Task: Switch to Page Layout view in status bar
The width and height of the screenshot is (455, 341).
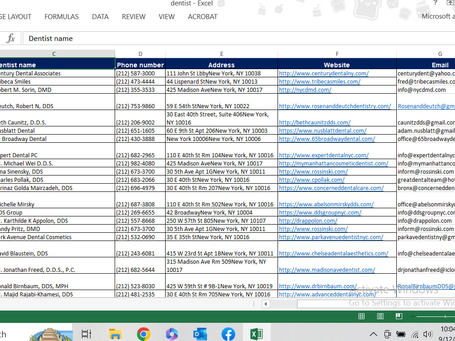Action: click(380, 316)
